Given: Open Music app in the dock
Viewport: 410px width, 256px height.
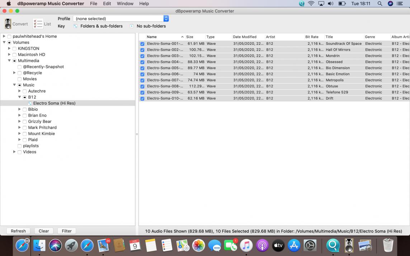Looking at the screenshot, I should [x=246, y=246].
